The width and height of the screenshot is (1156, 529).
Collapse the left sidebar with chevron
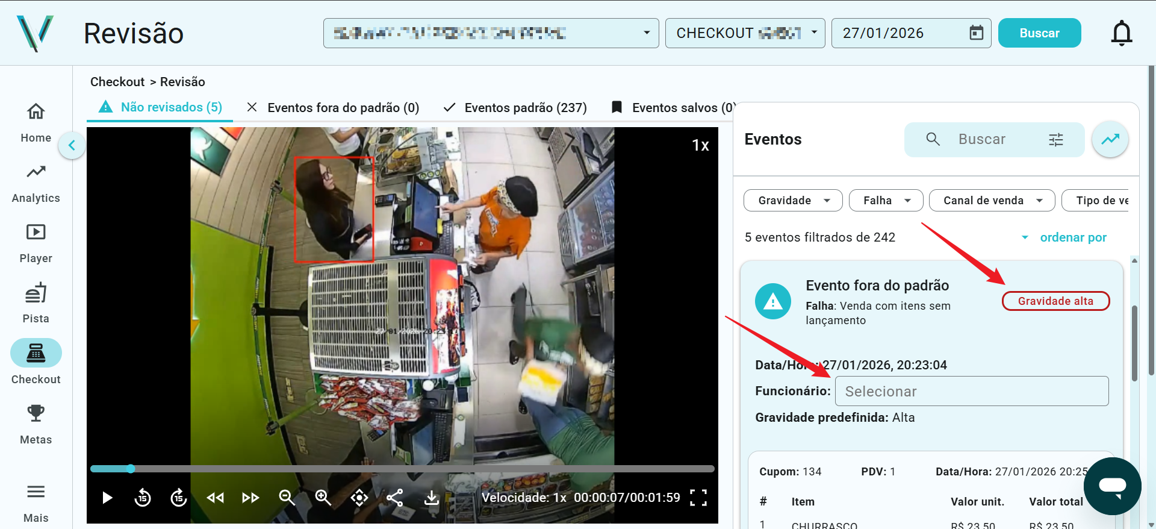tap(72, 145)
